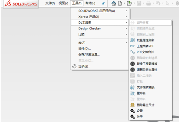Click the 链 icon for 链接到工程图
This screenshot has height=122, width=179.
[x=132, y=34]
